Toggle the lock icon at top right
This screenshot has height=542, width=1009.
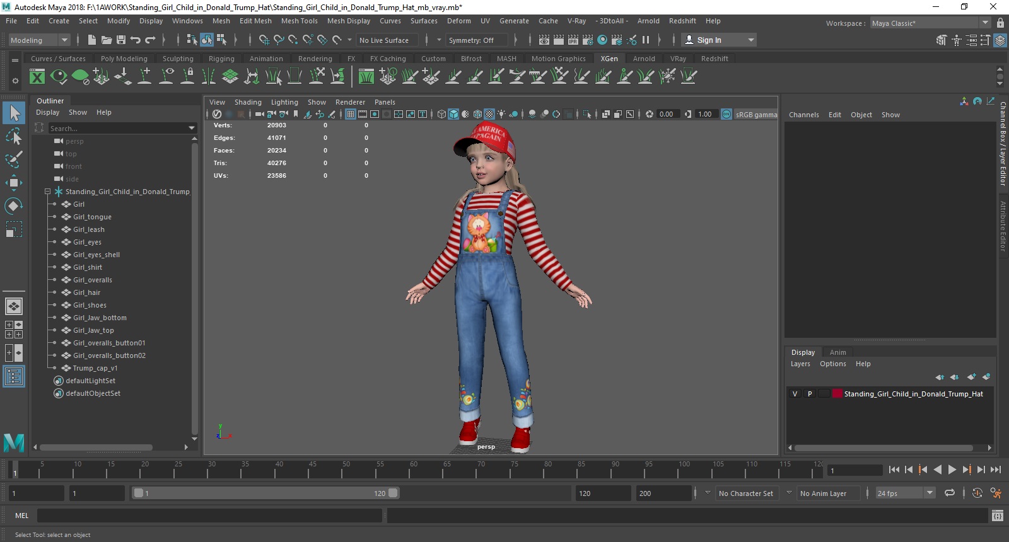coord(1000,23)
